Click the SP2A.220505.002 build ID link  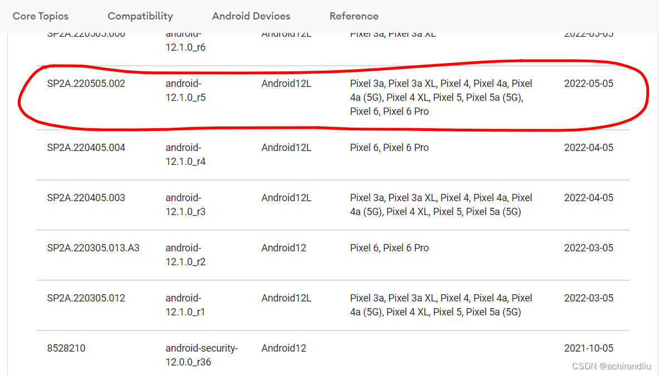click(x=85, y=83)
